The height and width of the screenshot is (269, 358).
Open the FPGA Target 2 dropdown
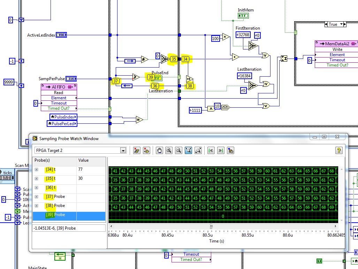coord(123,151)
